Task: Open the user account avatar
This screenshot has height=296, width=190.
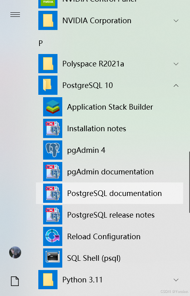Action: pyautogui.click(x=15, y=252)
